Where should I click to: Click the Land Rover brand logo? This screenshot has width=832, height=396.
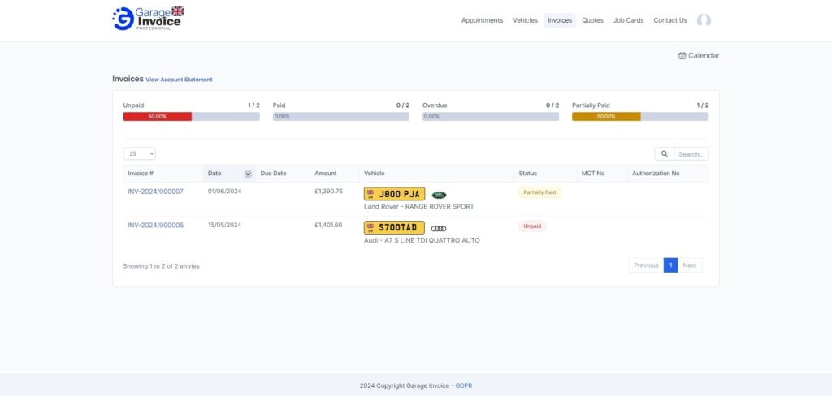coord(439,195)
